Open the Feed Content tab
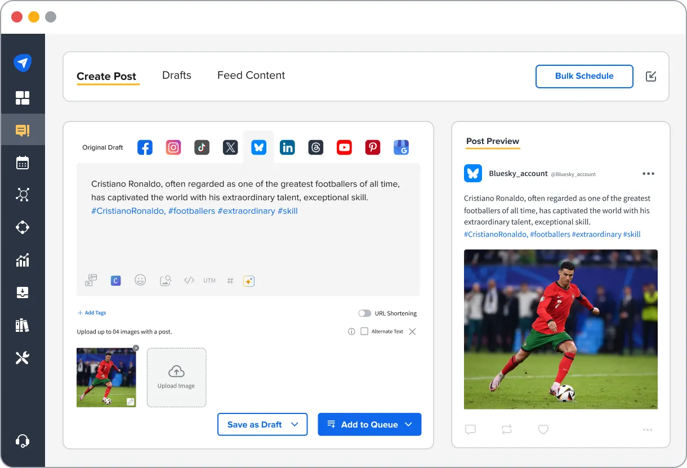The height and width of the screenshot is (468, 687). [251, 75]
